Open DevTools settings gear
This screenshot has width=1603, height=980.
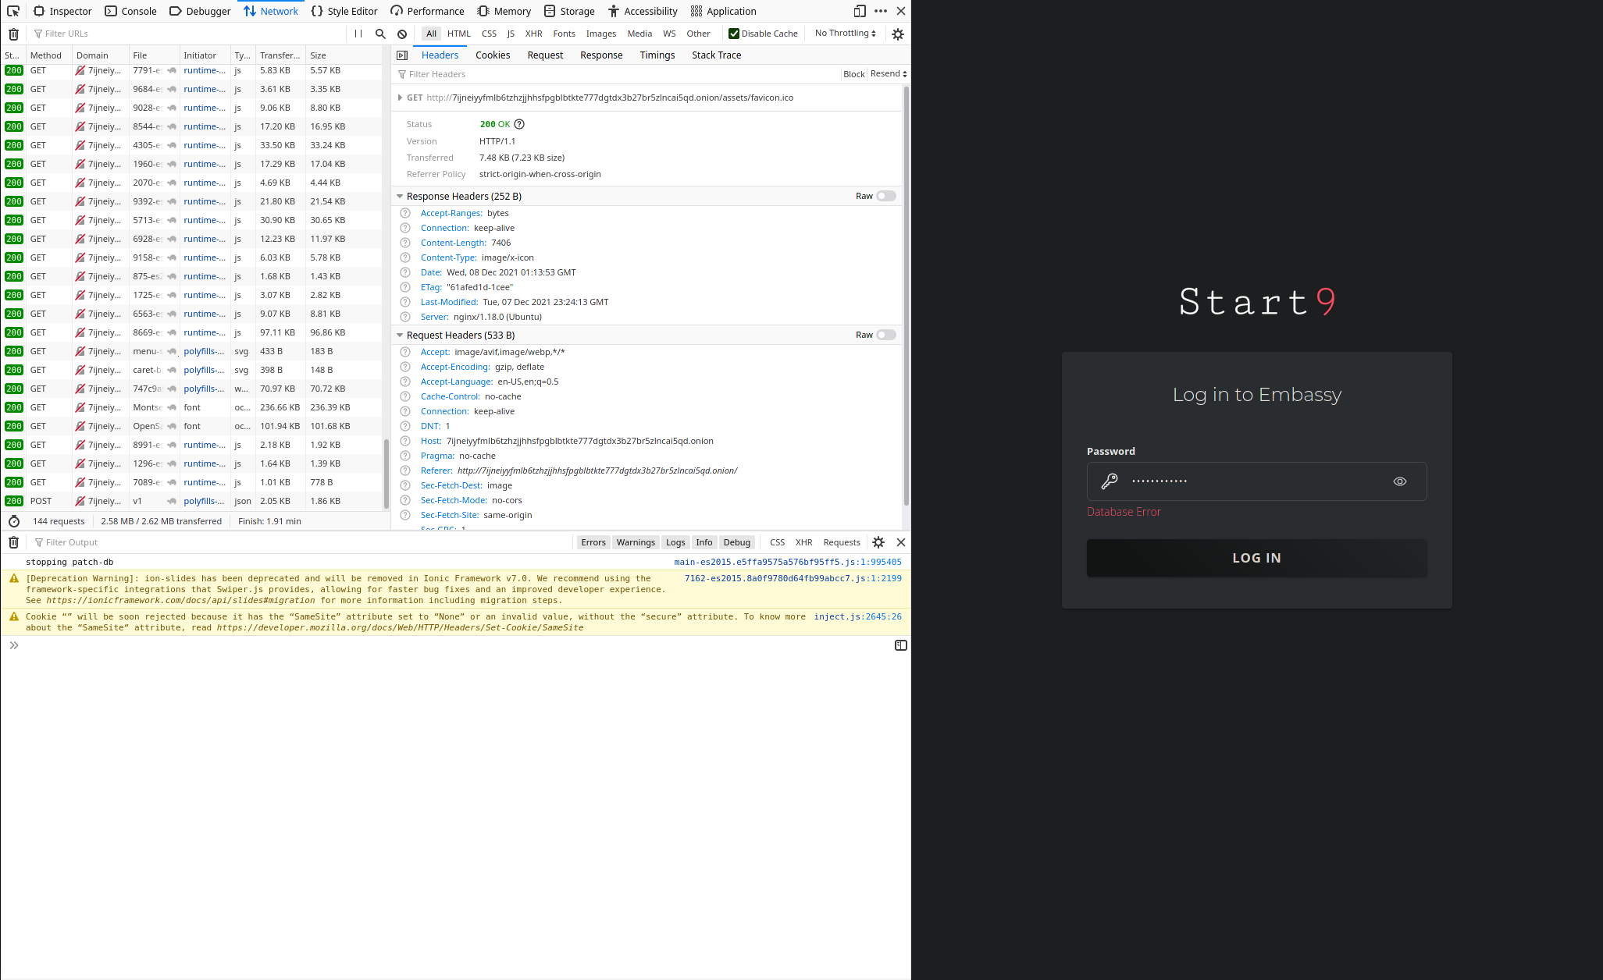pyautogui.click(x=897, y=34)
